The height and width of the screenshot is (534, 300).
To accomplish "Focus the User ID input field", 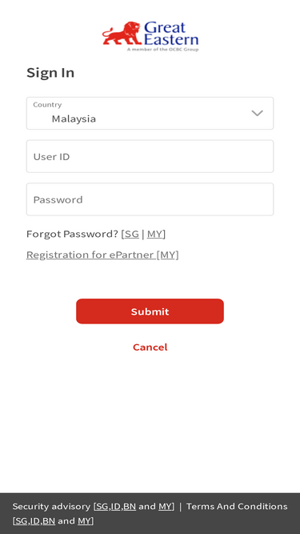I will 150,156.
